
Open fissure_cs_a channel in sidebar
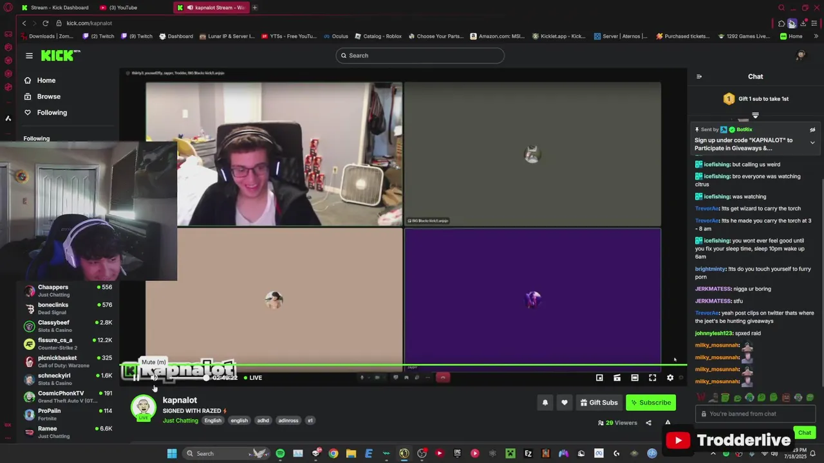tap(68, 344)
